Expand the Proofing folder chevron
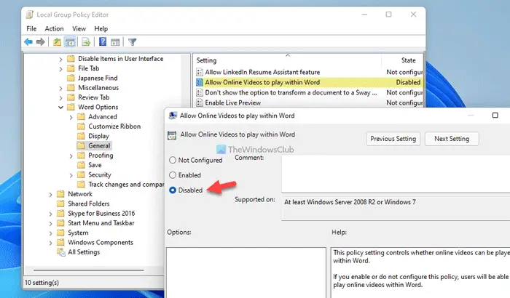The width and height of the screenshot is (510, 298). pos(71,156)
